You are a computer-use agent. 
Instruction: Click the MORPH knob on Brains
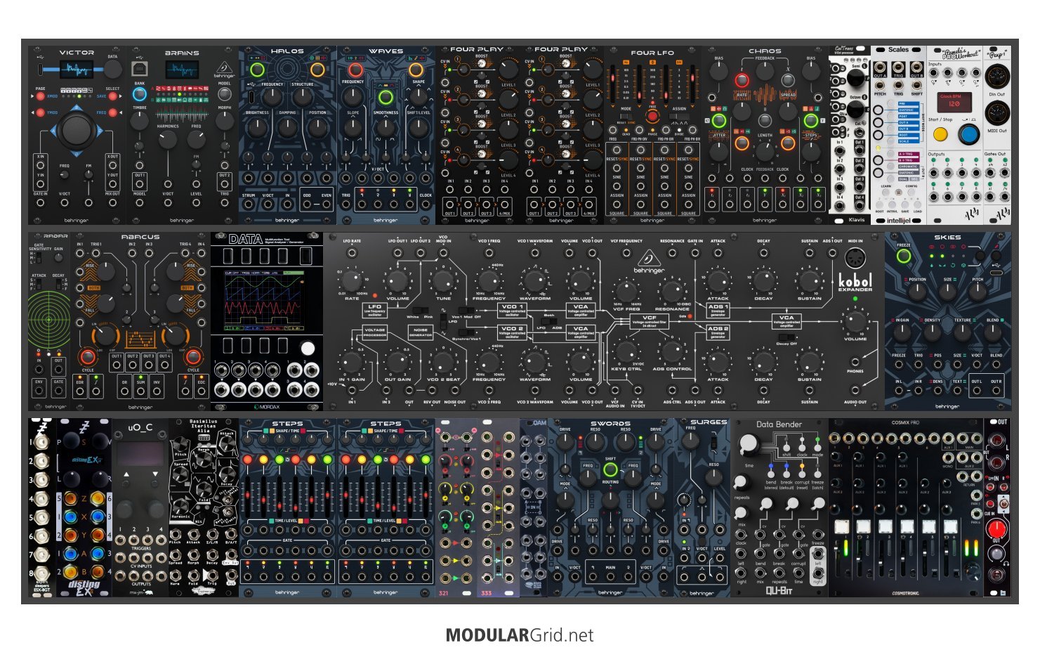(x=225, y=120)
